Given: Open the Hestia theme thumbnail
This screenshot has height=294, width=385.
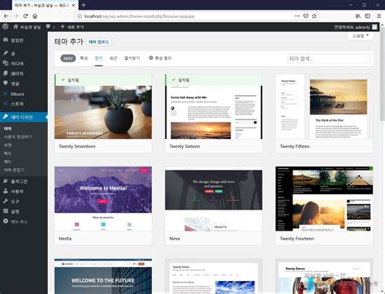Looking at the screenshot, I should click(103, 199).
